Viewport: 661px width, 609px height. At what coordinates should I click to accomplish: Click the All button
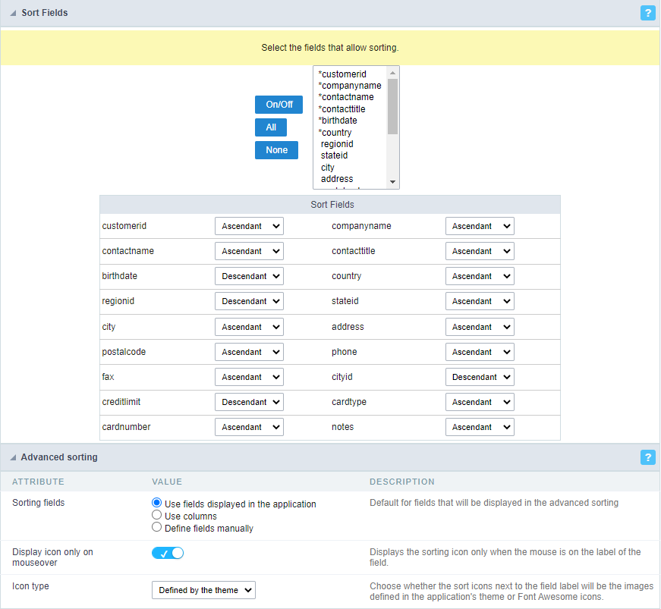tap(271, 127)
